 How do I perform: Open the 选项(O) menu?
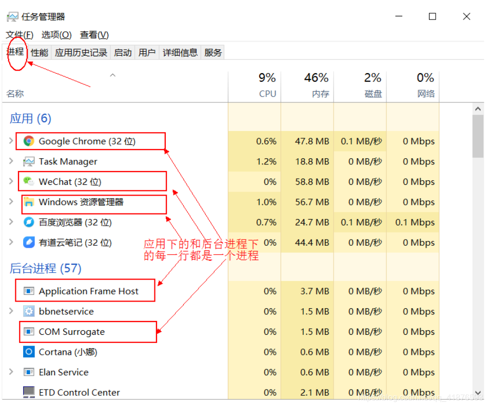[x=56, y=35]
